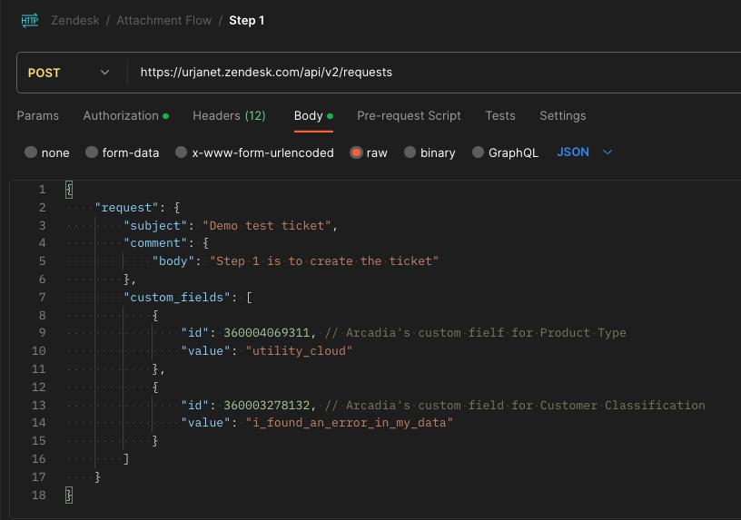Click line number 1 in the editor
Viewport: 741px width, 520px height.
[x=42, y=190]
